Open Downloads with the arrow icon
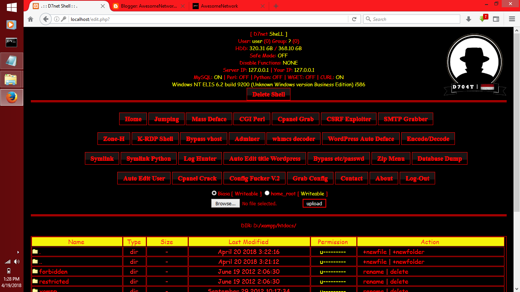 click(x=469, y=19)
